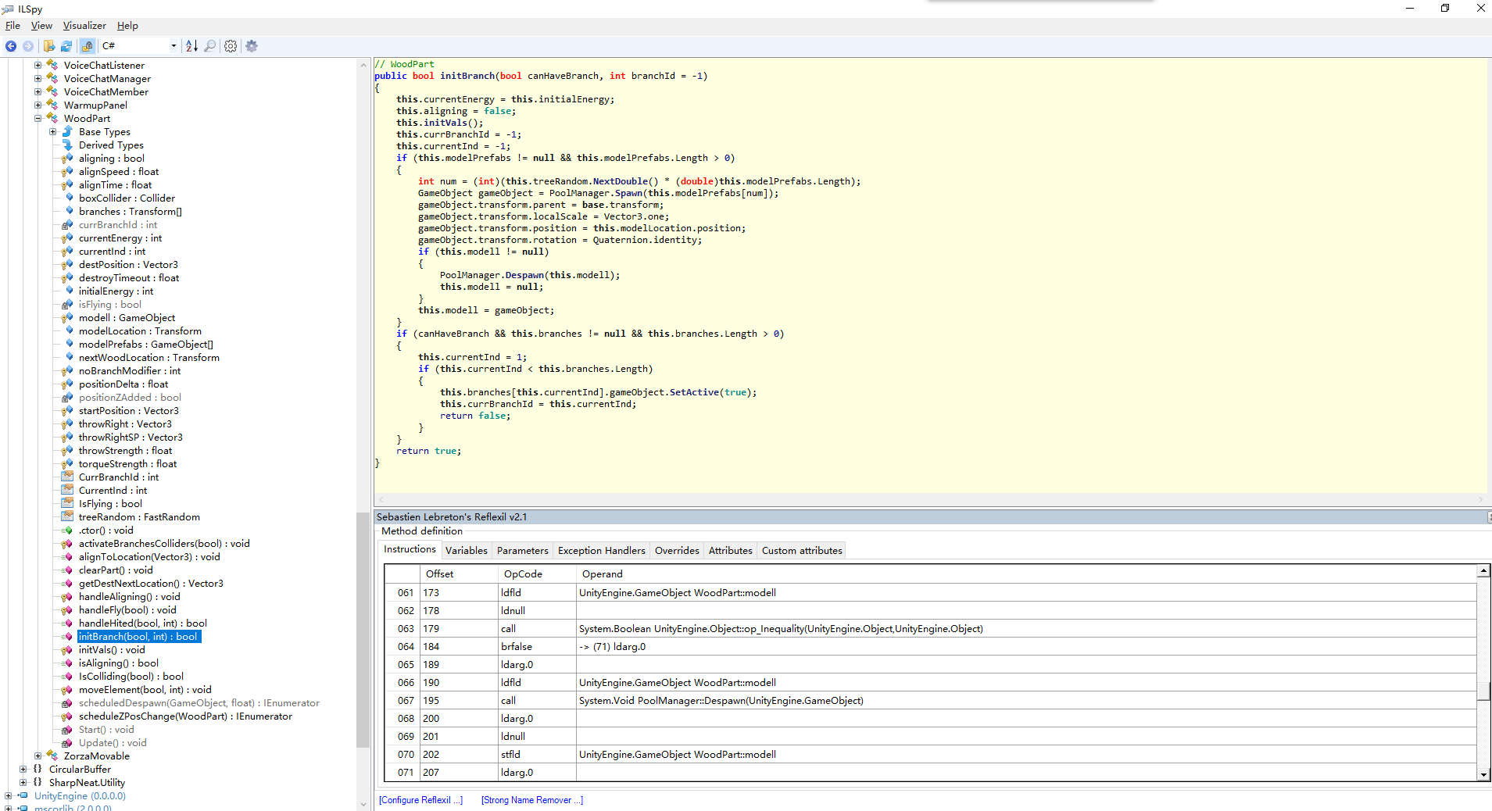Screen dimensions: 1492x811
Task: Open the File menu
Action: coord(13,26)
